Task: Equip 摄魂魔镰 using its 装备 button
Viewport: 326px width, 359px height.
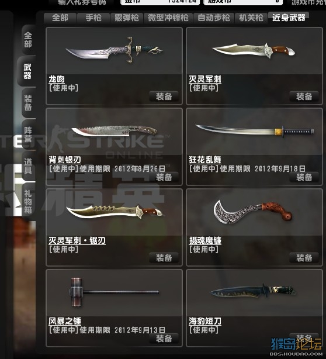Action: (x=304, y=258)
